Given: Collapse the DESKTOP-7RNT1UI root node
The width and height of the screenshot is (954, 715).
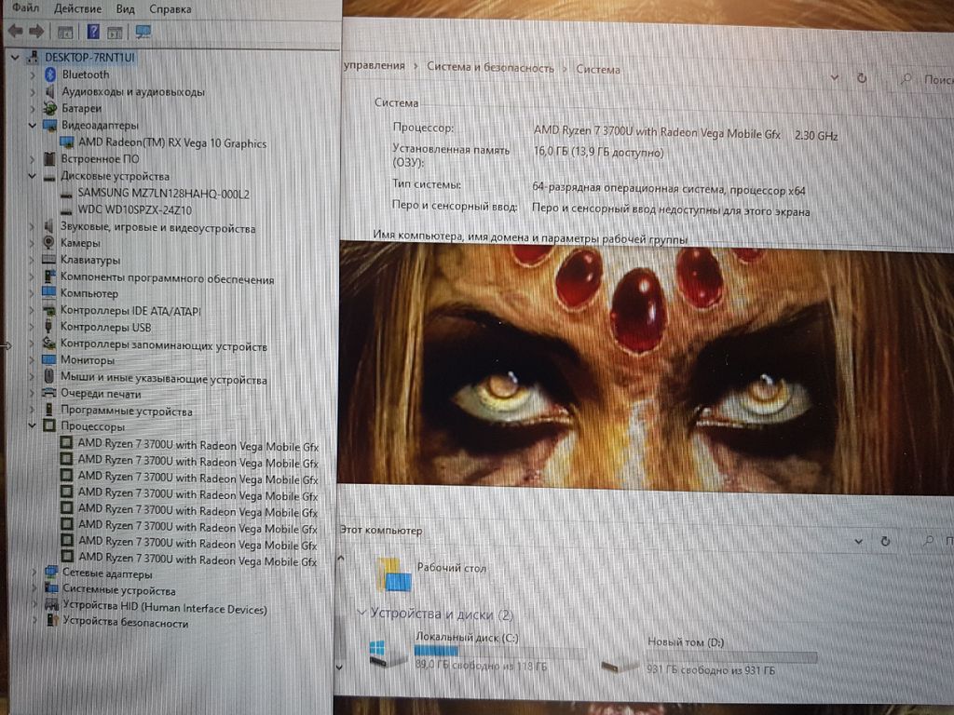Looking at the screenshot, I should (15, 57).
